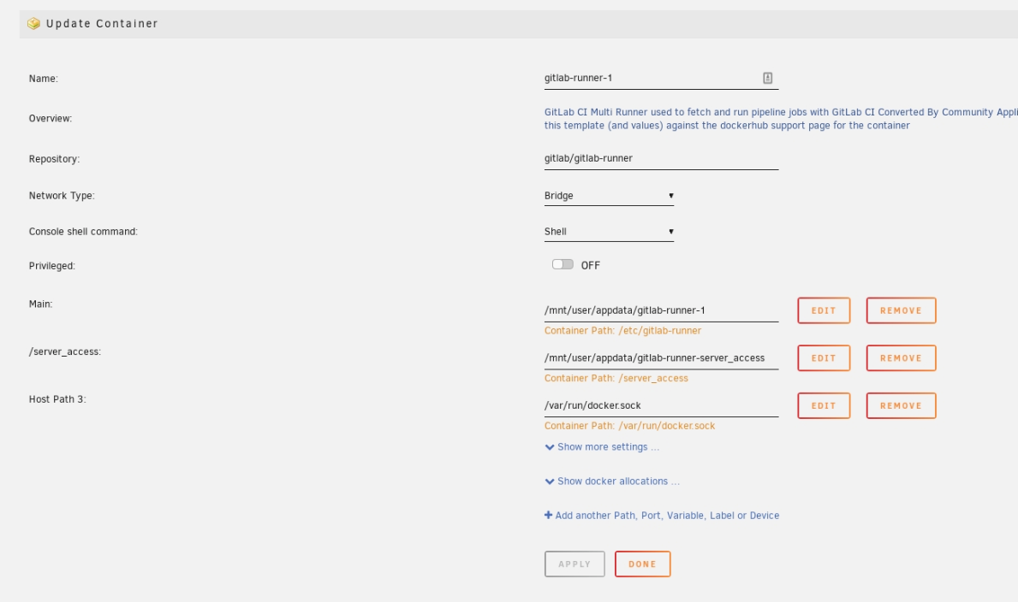Click the OFF label beside the Privileged switch

pos(590,265)
